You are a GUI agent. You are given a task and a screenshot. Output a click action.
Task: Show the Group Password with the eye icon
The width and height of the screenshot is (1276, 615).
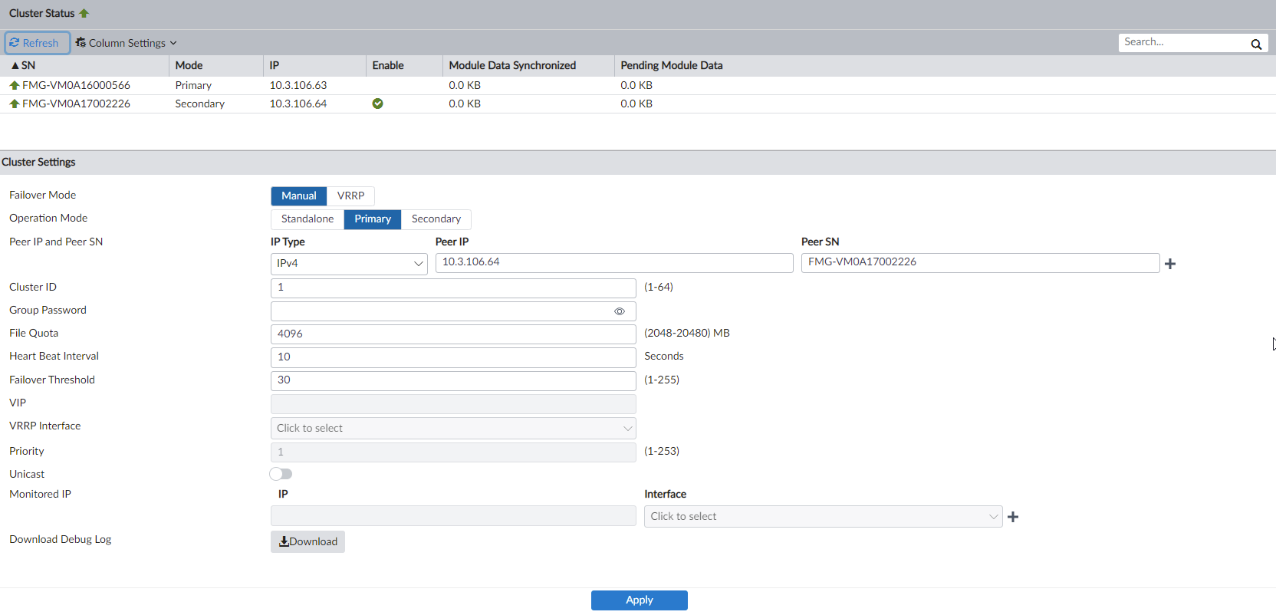pos(620,311)
